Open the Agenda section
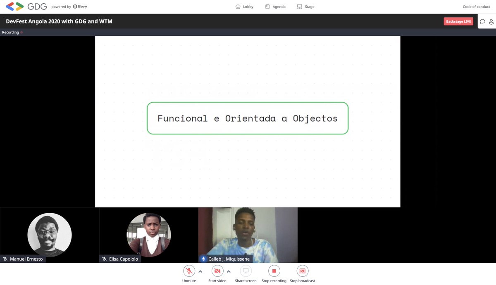Image resolution: width=496 pixels, height=285 pixels. [x=275, y=7]
